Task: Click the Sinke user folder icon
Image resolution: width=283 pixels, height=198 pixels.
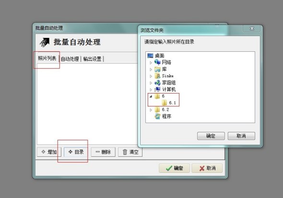Action: pos(157,76)
